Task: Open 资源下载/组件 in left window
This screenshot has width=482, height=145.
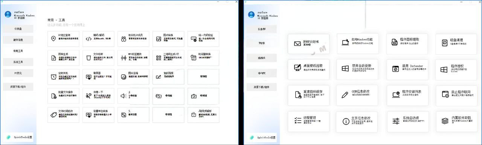Action: click(18, 87)
